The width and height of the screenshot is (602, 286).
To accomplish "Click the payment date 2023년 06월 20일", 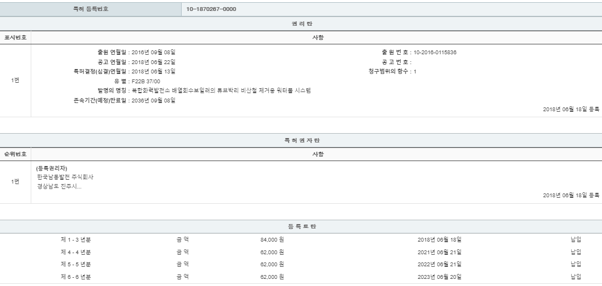I will point(439,276).
